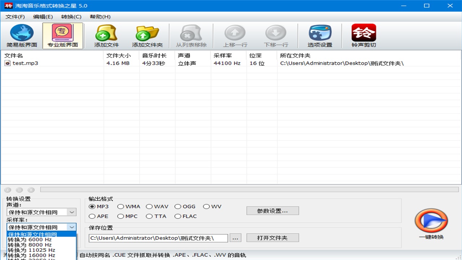
Task: Choose FLAC as the output format
Action: (178, 216)
